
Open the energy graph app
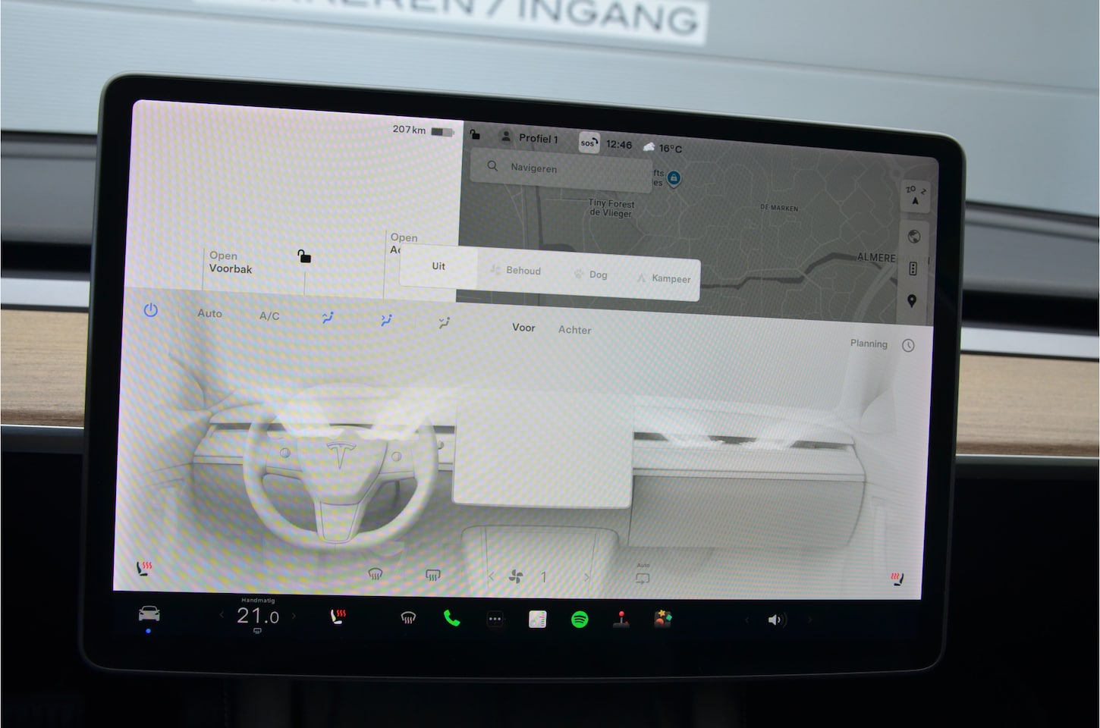537,620
